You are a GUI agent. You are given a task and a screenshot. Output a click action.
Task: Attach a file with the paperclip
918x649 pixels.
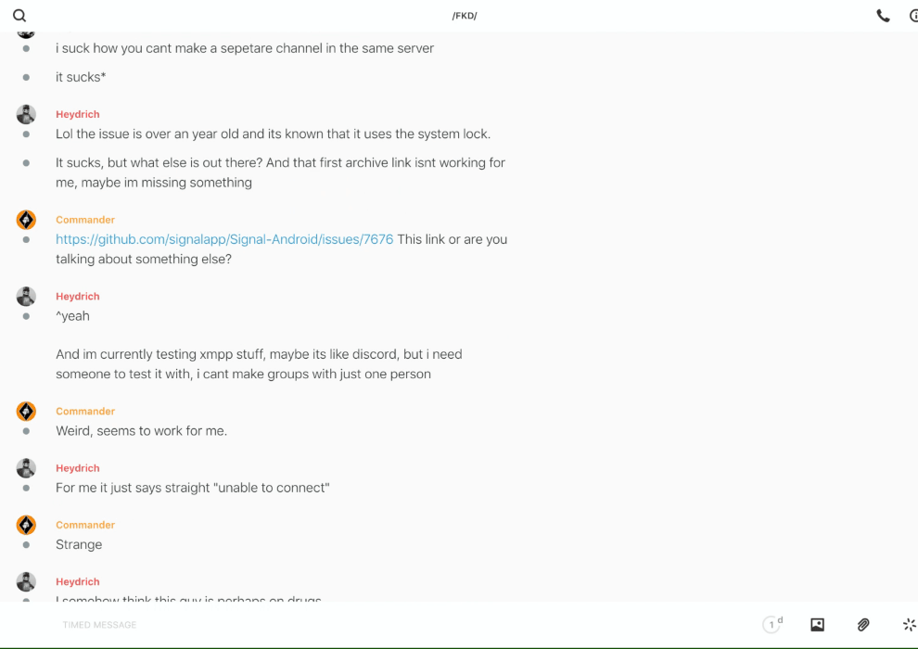pyautogui.click(x=863, y=625)
